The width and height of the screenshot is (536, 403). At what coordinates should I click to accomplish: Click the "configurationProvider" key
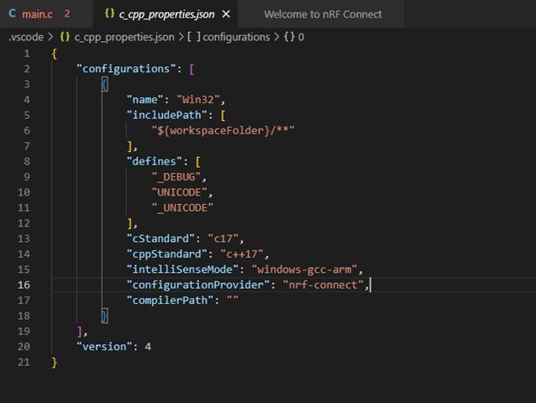[x=198, y=285]
